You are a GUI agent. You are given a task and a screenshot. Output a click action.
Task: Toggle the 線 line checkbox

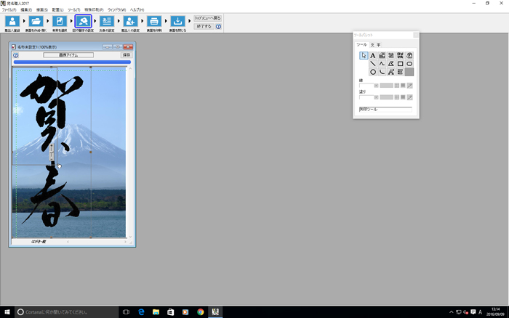(376, 86)
